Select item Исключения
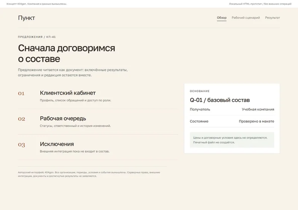Screen dimensions: 298x210 (x=57, y=144)
